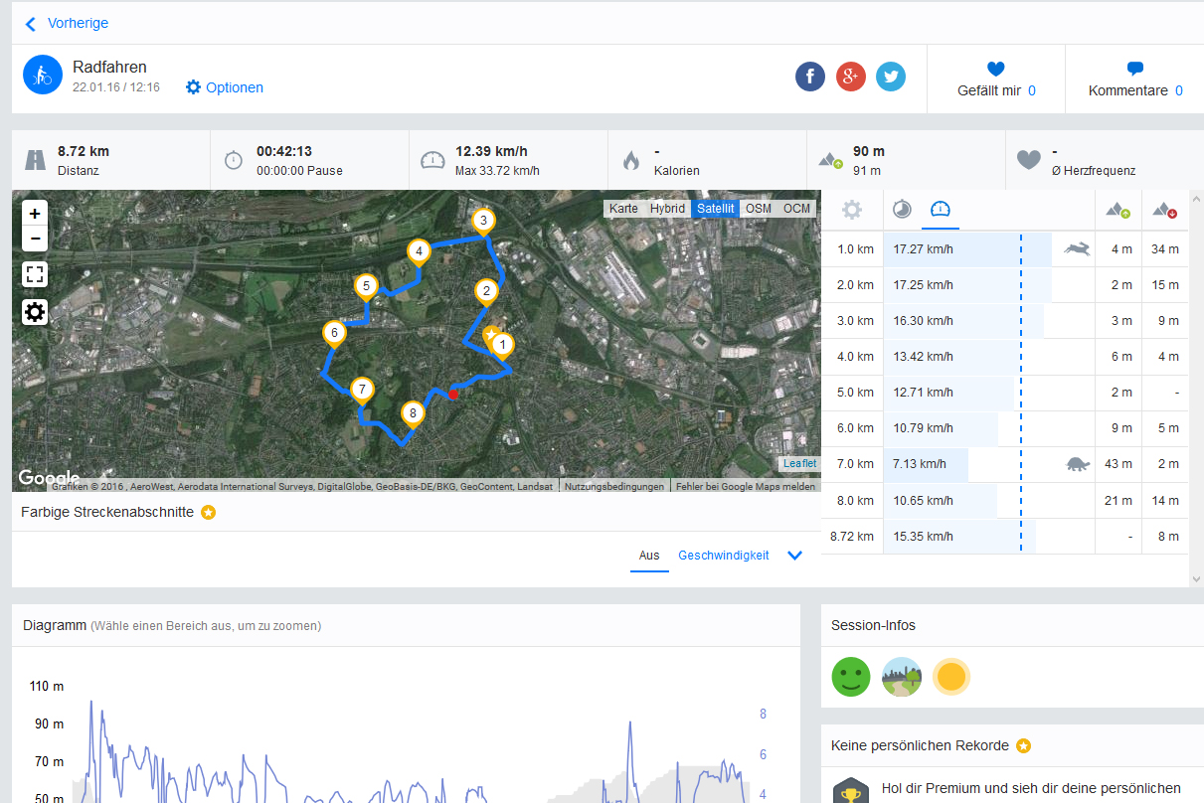Click kilometer marker 7 on map
The height and width of the screenshot is (803, 1204).
(363, 389)
